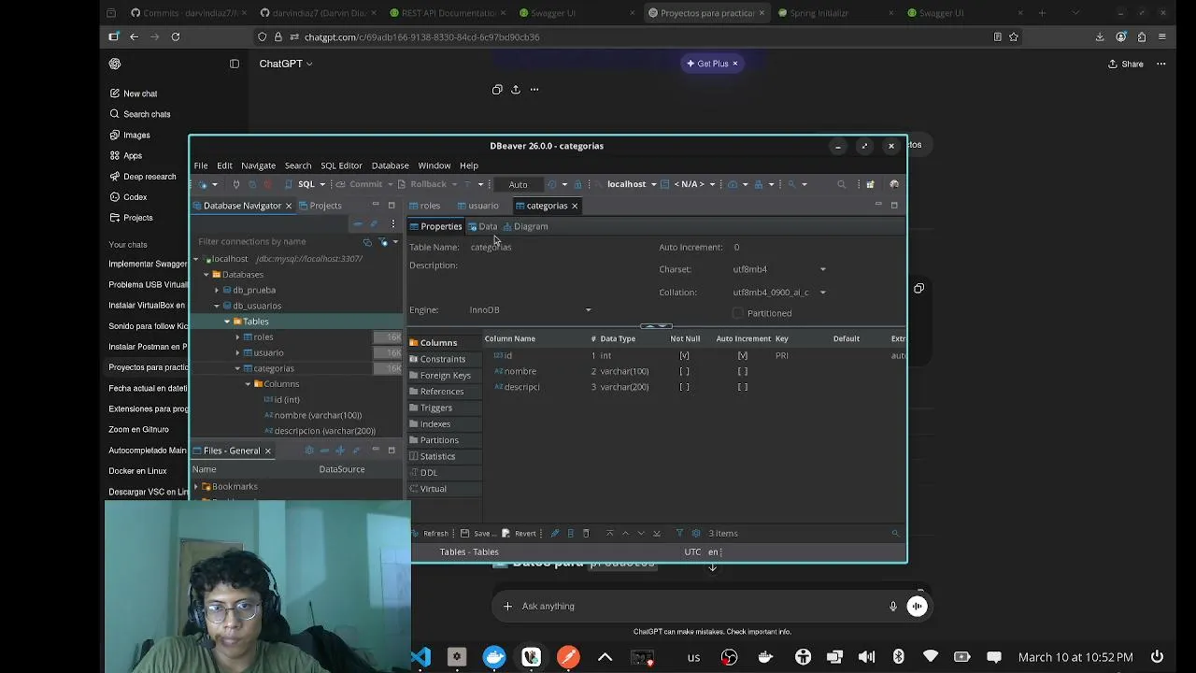1196x673 pixels.
Task: Switch to the Data tab
Action: (x=482, y=226)
